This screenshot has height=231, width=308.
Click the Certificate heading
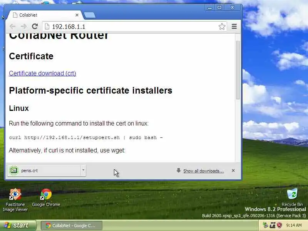(x=31, y=56)
